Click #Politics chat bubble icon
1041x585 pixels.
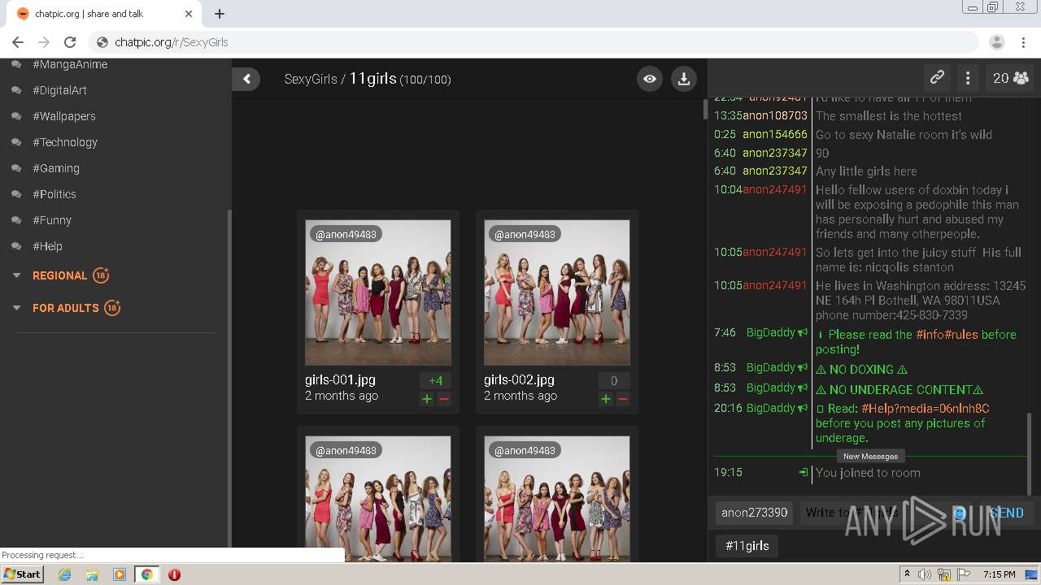click(16, 194)
